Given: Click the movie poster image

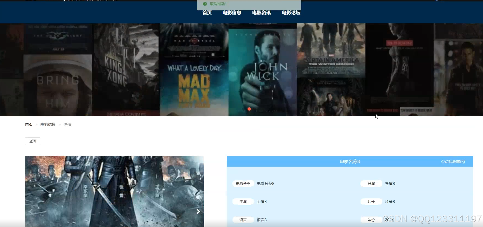Looking at the screenshot, I should point(114,191).
